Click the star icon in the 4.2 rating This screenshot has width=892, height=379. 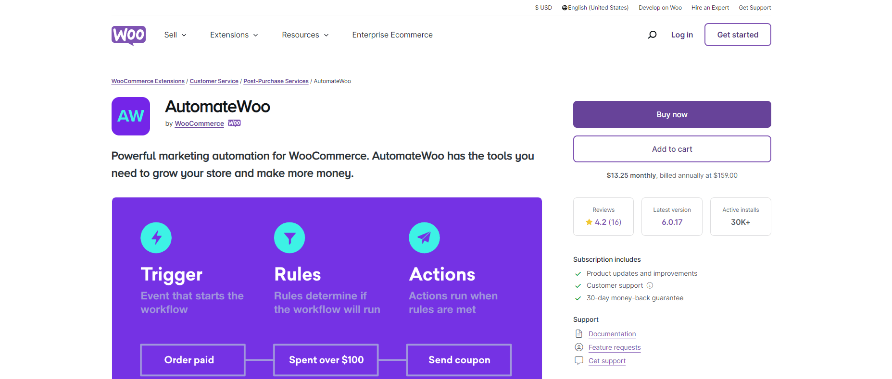click(x=589, y=222)
